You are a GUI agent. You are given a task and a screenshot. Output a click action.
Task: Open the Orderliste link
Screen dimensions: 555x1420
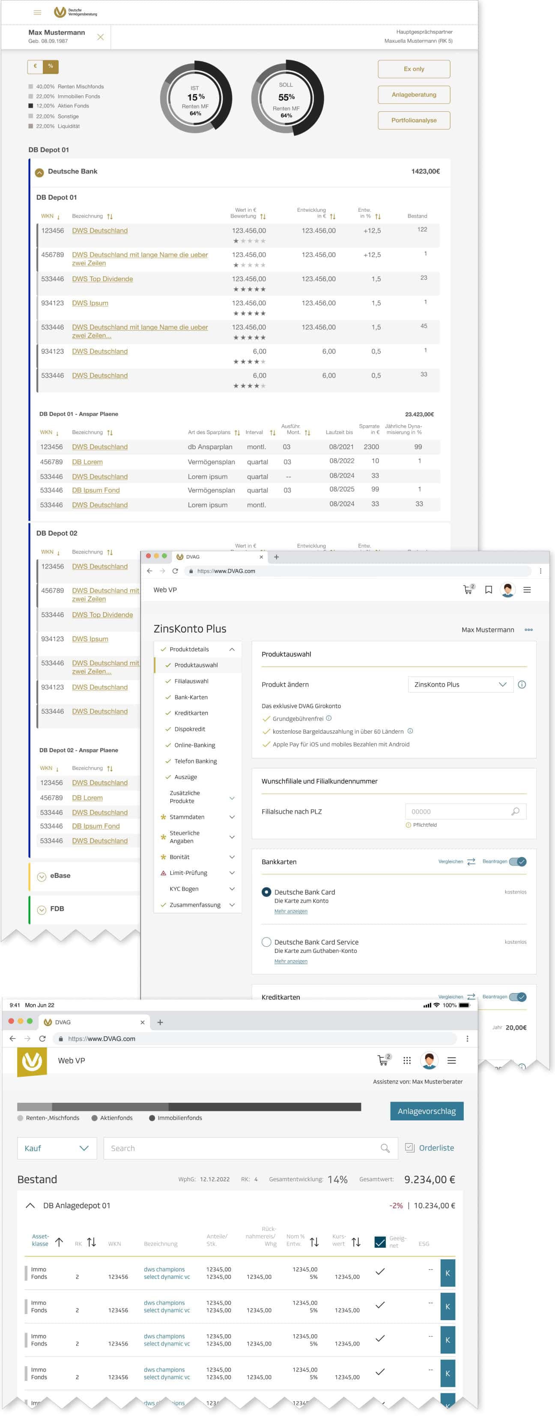[x=430, y=1147]
